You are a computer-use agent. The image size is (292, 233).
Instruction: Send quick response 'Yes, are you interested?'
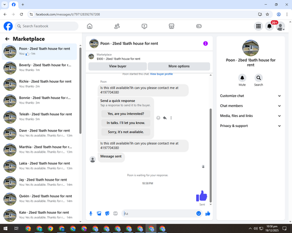click(126, 114)
